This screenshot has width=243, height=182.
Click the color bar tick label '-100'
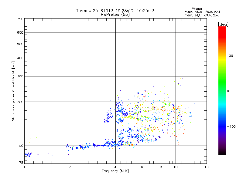pos(231,126)
